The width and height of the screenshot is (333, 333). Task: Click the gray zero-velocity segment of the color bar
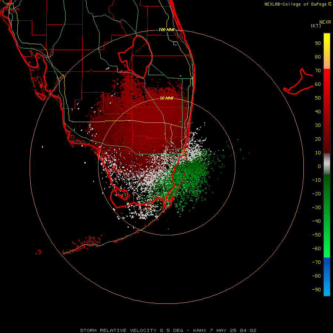click(327, 164)
